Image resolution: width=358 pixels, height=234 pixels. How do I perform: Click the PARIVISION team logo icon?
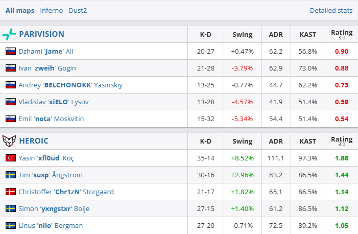click(9, 34)
